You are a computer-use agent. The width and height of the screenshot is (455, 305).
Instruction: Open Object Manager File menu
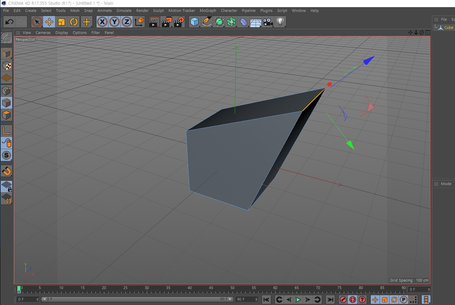[444, 19]
